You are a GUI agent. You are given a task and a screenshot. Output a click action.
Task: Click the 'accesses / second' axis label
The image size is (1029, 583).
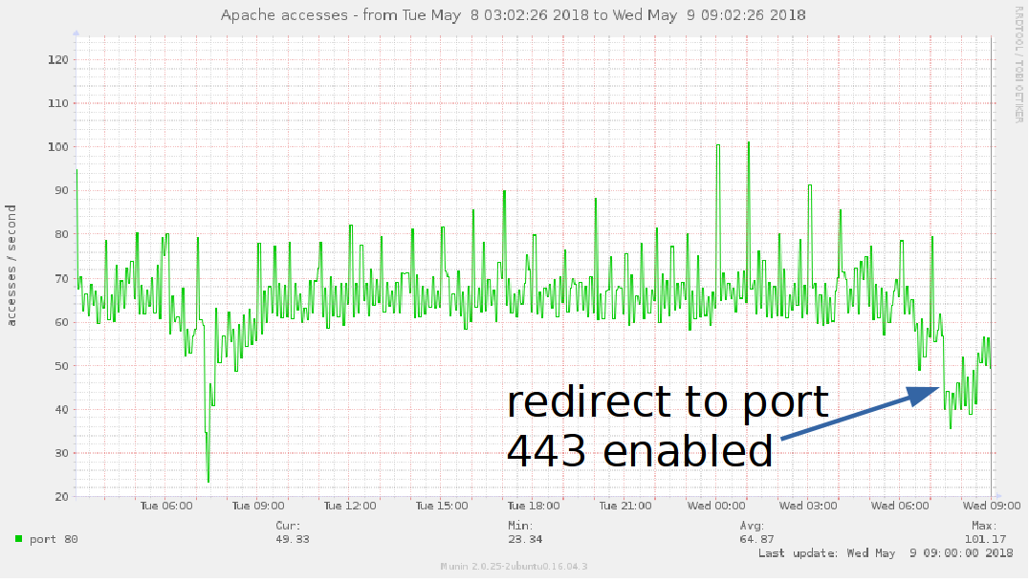pyautogui.click(x=12, y=265)
